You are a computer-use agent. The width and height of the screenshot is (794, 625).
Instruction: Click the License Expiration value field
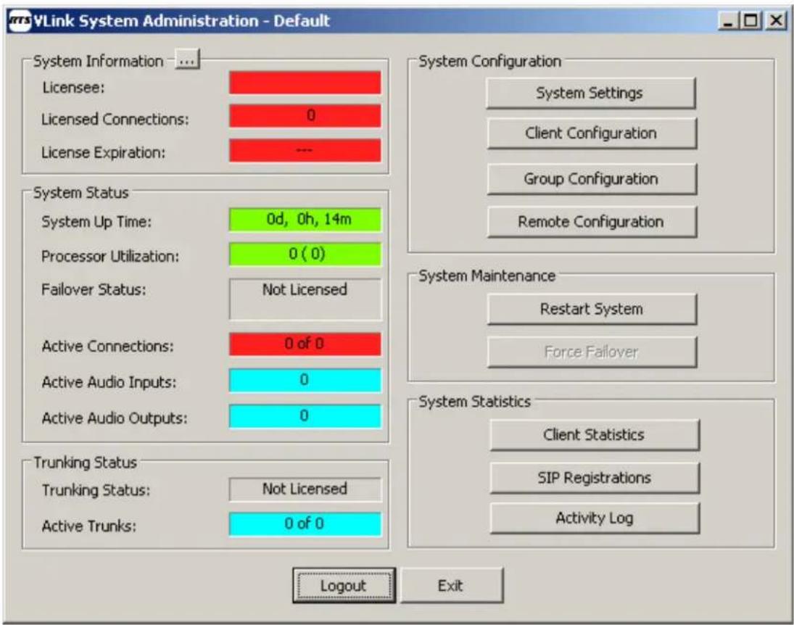[305, 150]
